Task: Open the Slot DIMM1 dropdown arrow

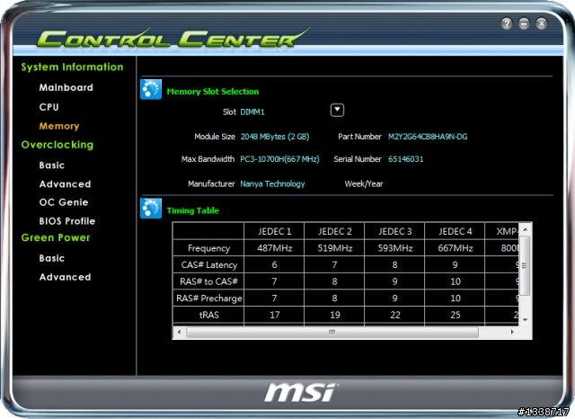Action: click(337, 110)
